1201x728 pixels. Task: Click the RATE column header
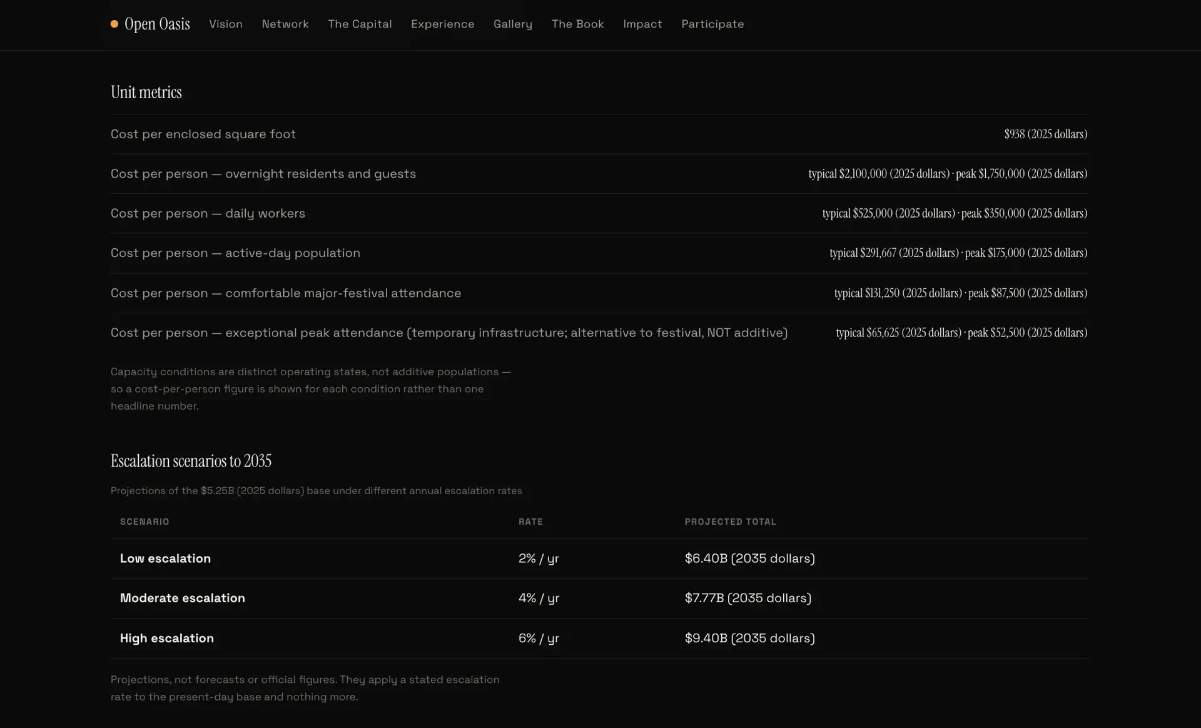(530, 522)
